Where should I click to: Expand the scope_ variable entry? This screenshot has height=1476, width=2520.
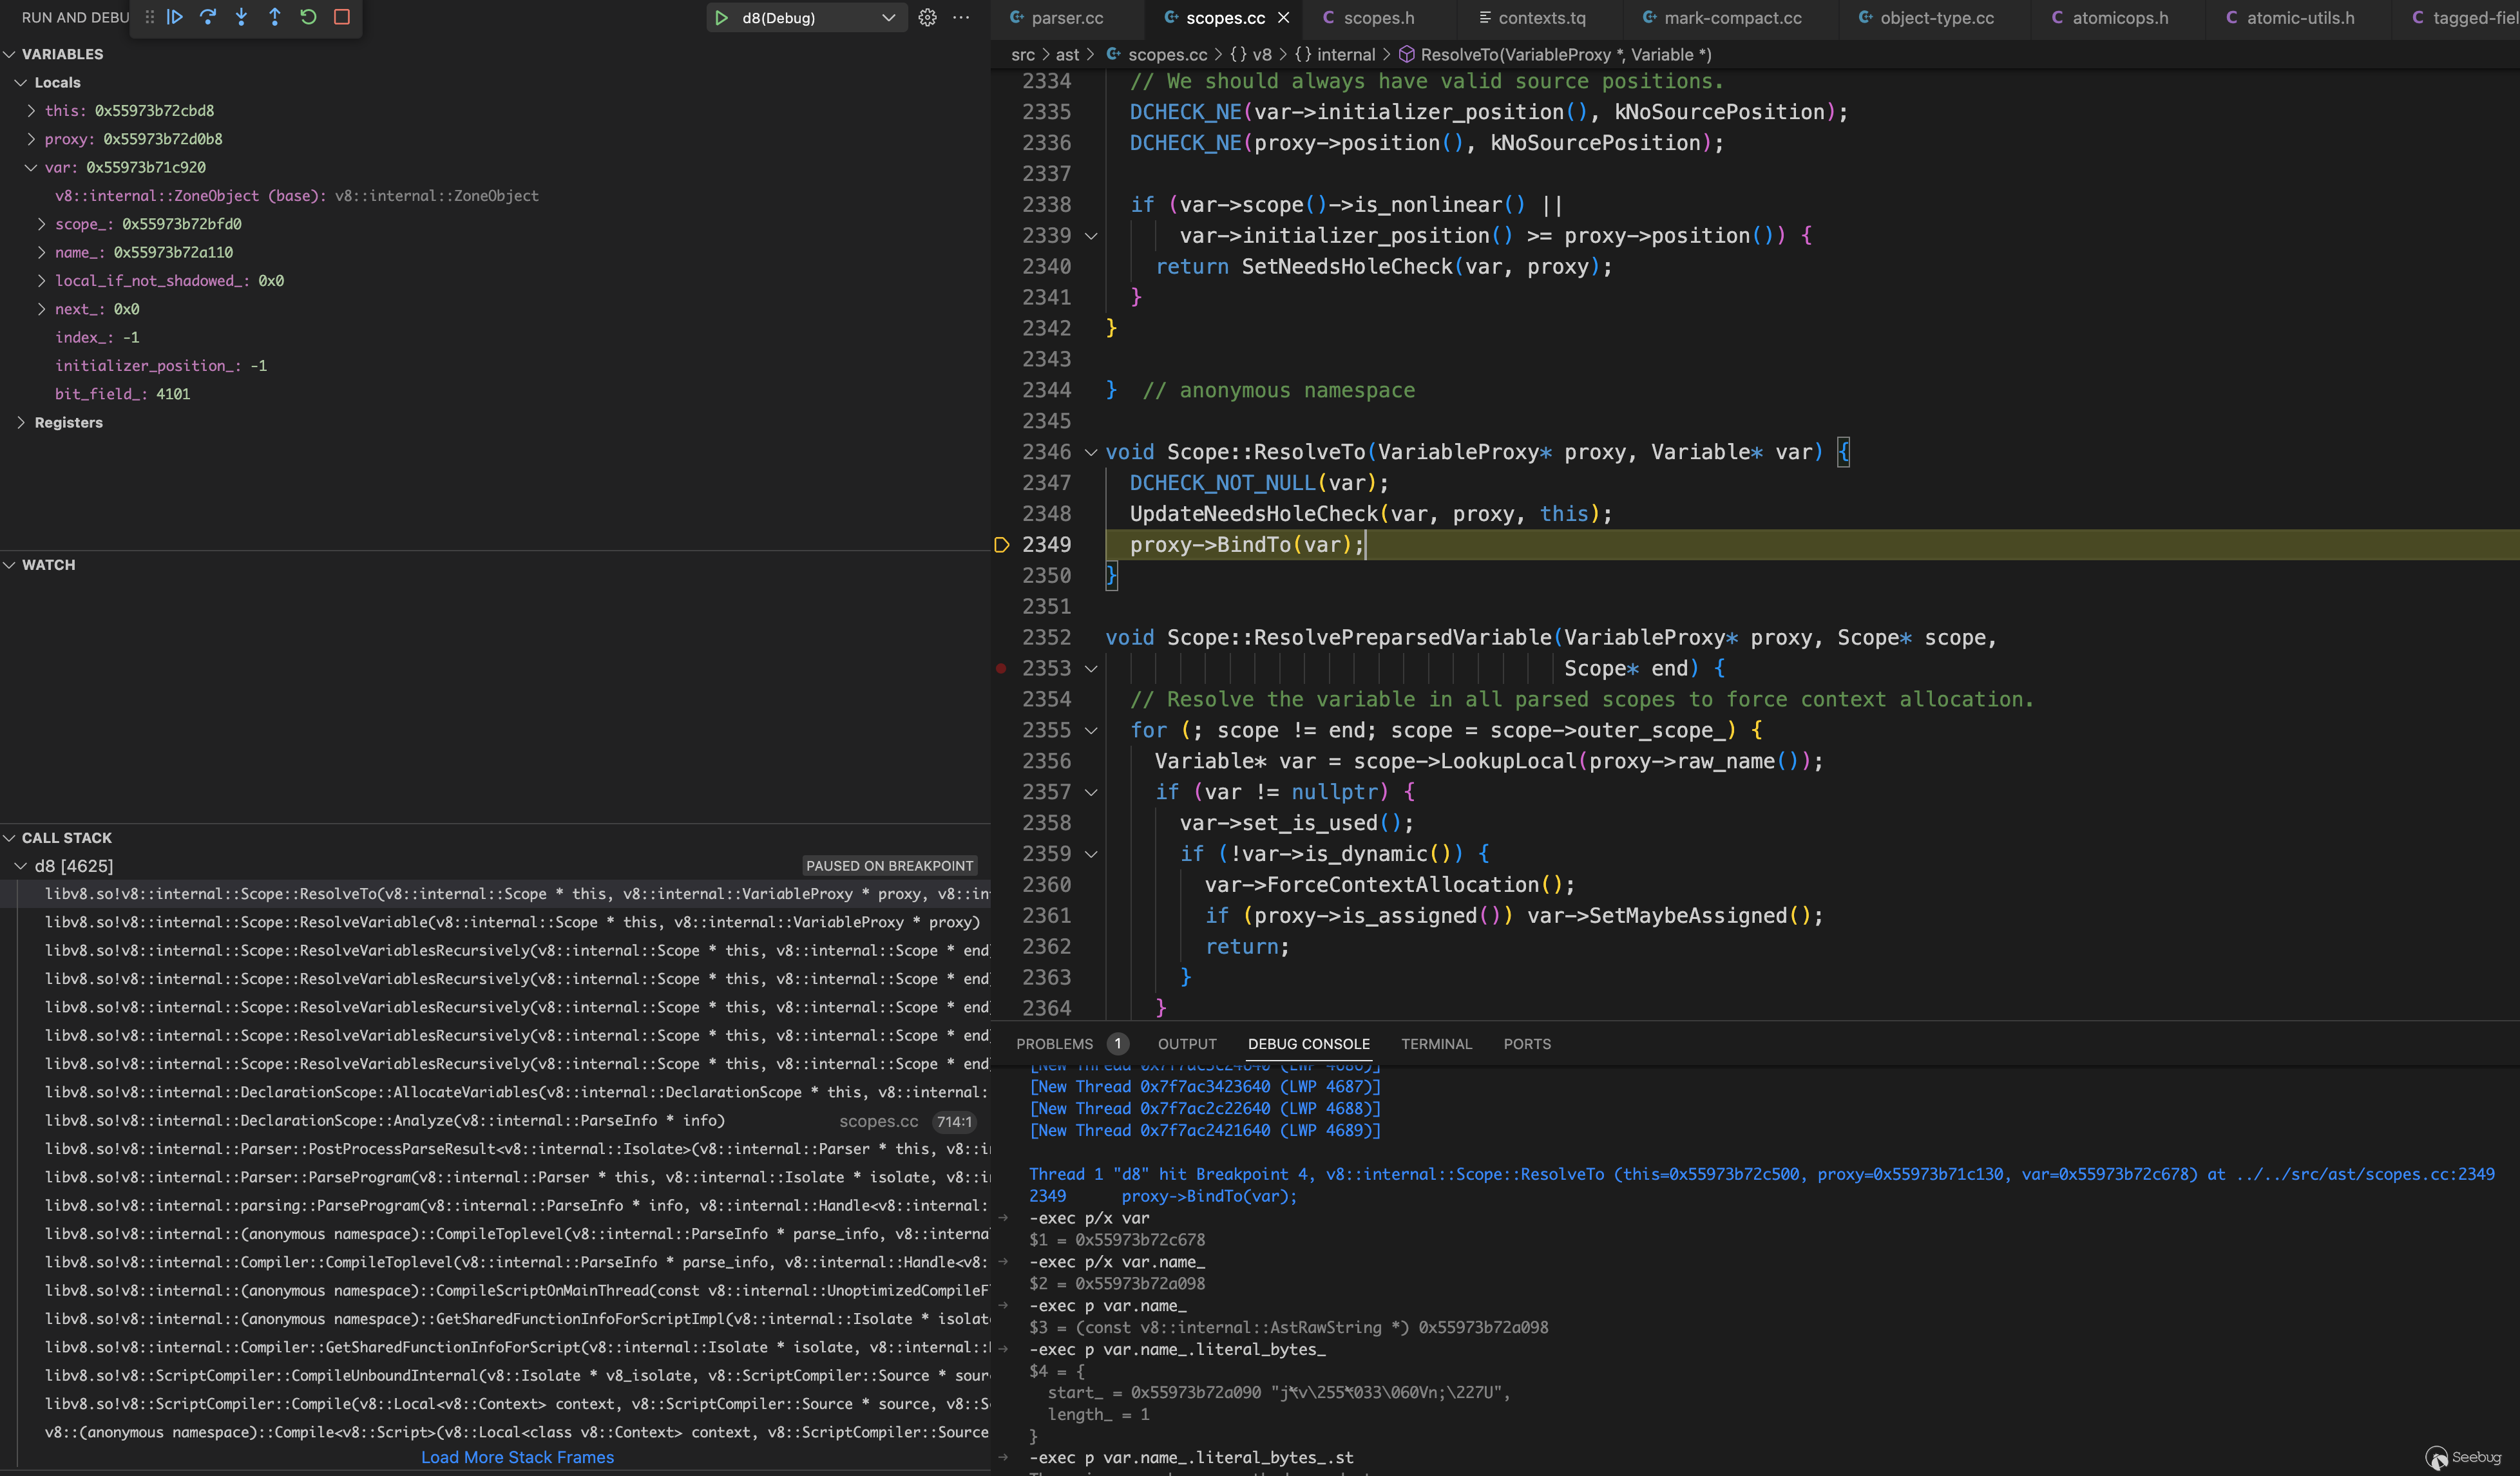41,224
